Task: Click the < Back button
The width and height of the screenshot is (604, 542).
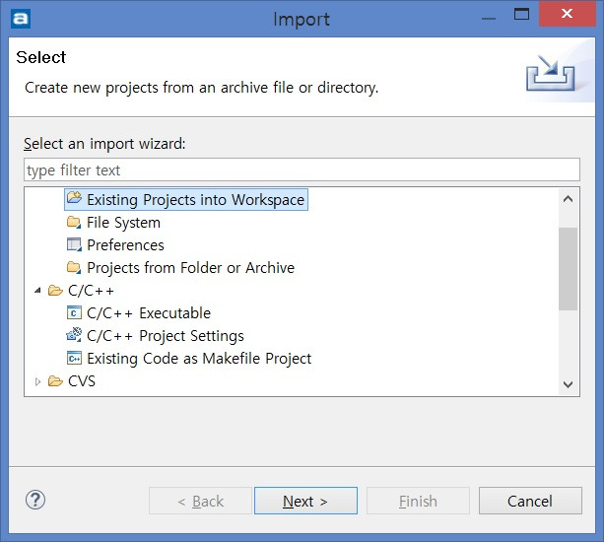Action: (200, 501)
